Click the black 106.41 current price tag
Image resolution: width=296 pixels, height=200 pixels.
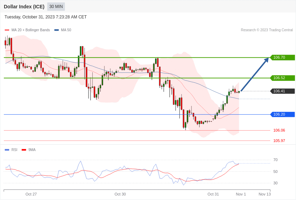(283, 91)
